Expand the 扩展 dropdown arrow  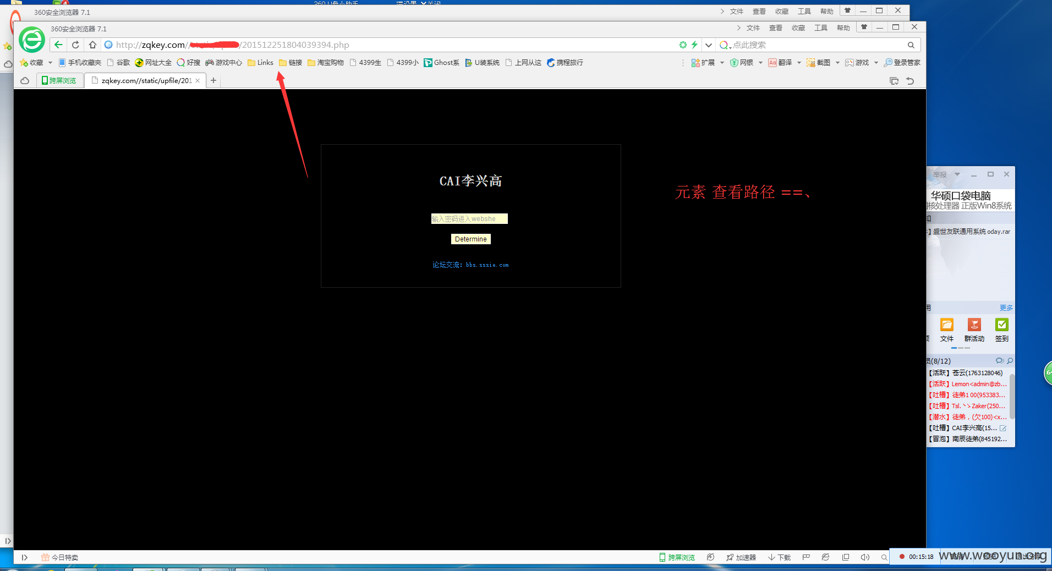[722, 63]
